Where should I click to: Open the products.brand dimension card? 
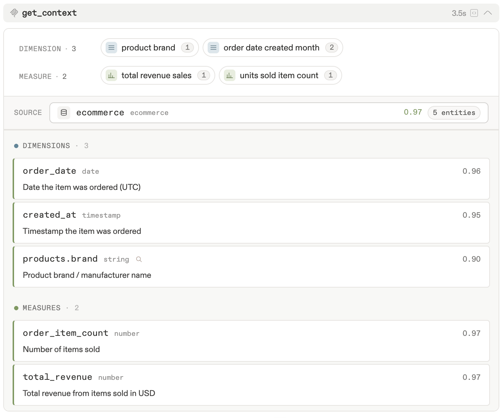tap(251, 267)
